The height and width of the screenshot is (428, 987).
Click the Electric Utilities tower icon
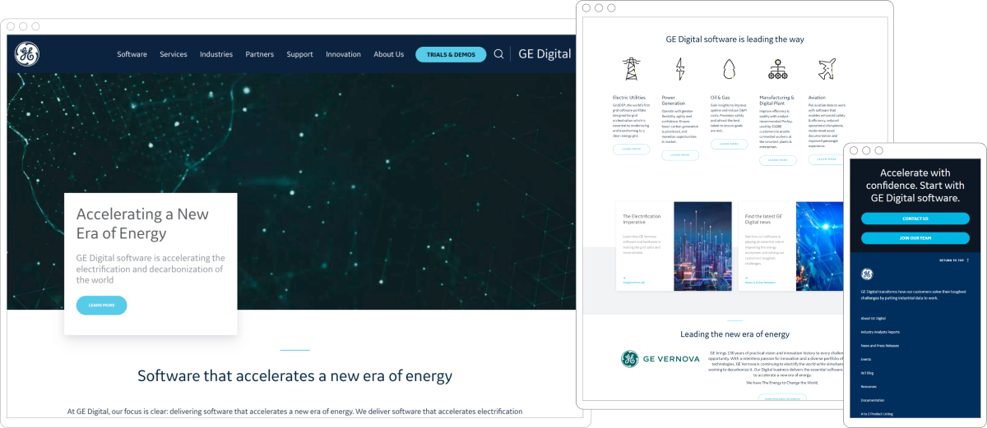pos(632,69)
